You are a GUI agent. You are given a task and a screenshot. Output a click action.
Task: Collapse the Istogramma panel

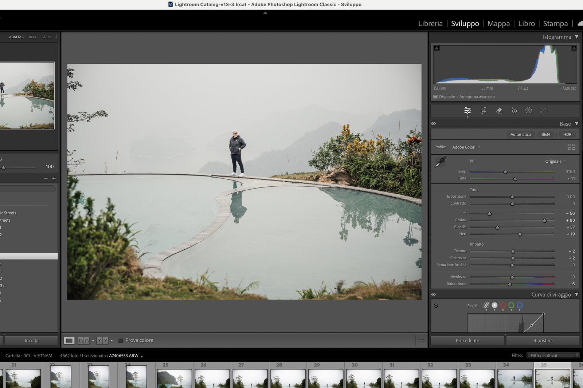point(576,37)
